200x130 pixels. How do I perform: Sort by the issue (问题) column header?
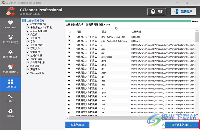tap(86, 32)
